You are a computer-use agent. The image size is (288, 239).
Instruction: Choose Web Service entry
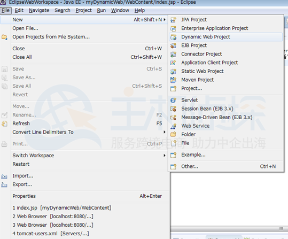[225, 126]
